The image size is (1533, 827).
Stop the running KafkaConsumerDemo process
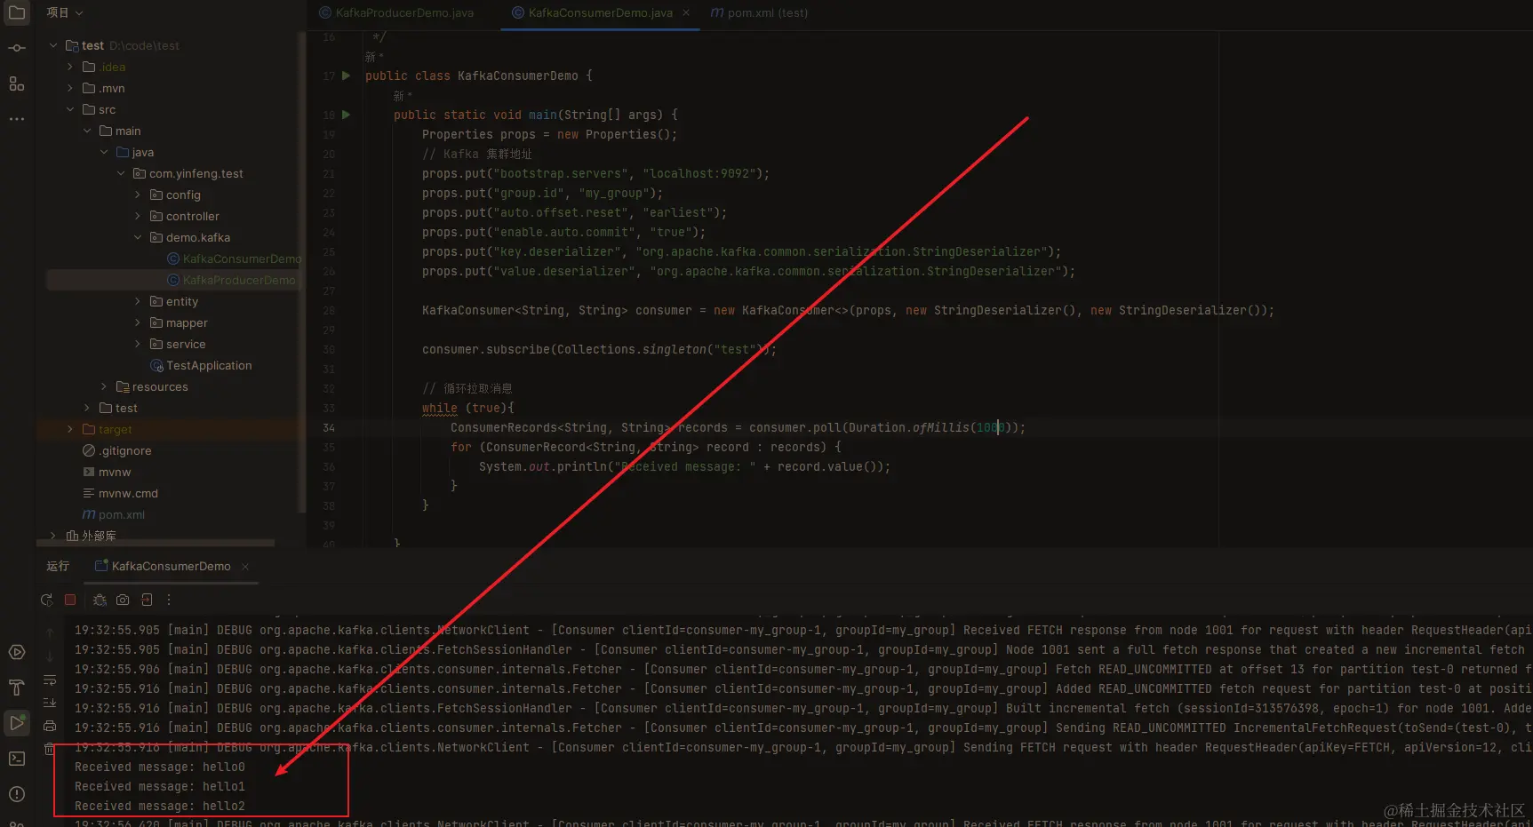click(70, 600)
